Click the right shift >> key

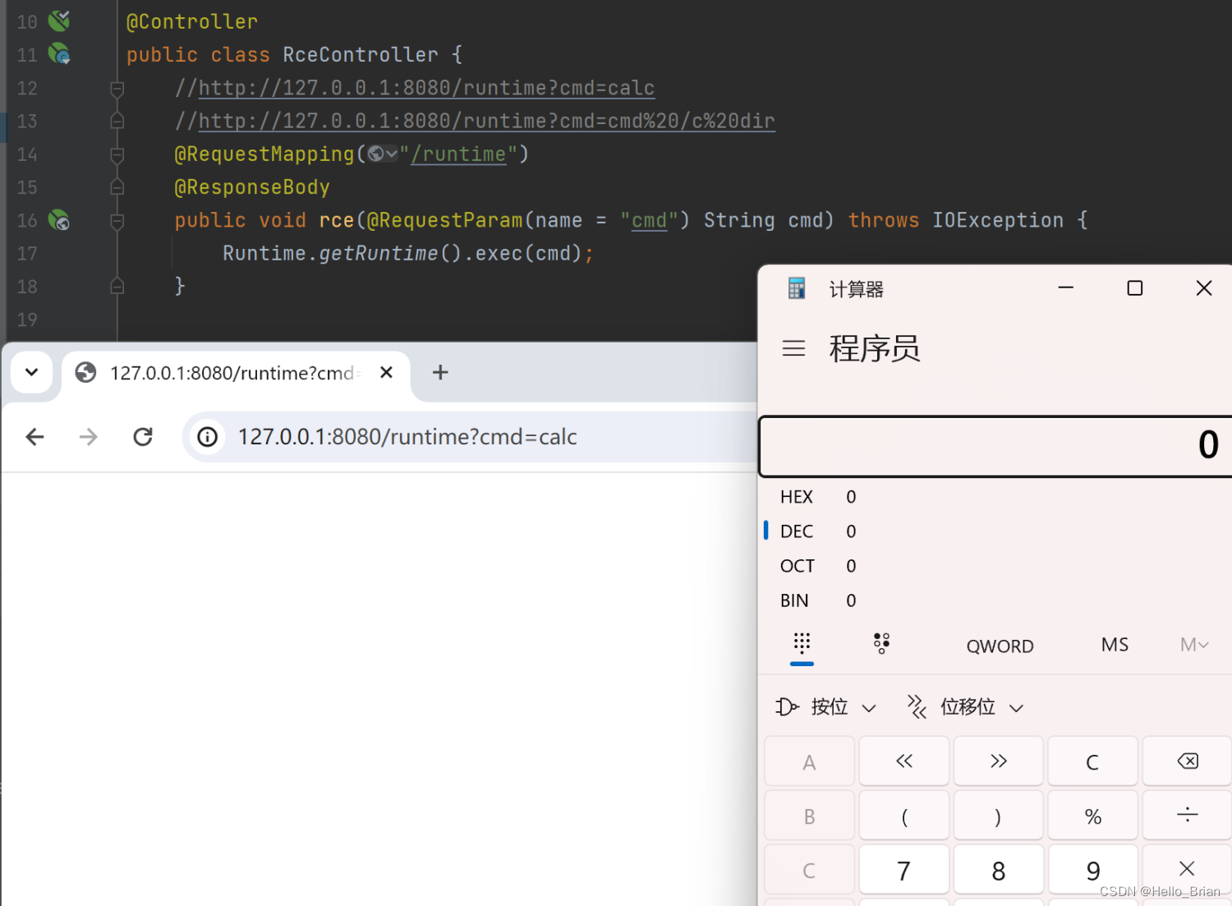pyautogui.click(x=999, y=761)
